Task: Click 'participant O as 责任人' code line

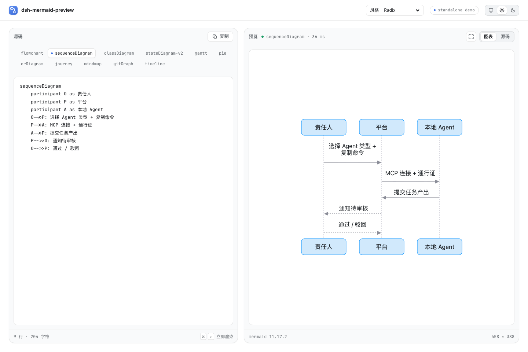Action: [x=61, y=94]
